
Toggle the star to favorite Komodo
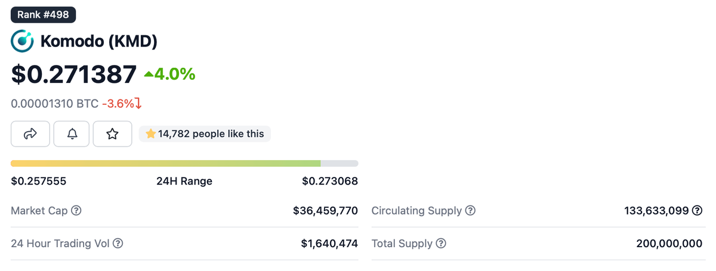pos(112,134)
